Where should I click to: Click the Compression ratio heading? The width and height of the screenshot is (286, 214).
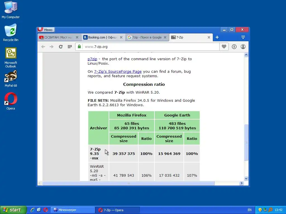pos(144,84)
